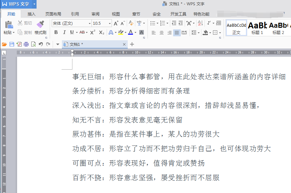
Task: Add new document tab plus
Action: [132, 44]
